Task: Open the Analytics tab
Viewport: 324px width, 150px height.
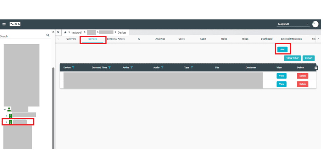Action: click(160, 39)
